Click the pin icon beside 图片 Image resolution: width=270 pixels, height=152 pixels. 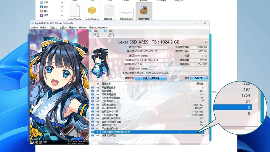[62, 7]
